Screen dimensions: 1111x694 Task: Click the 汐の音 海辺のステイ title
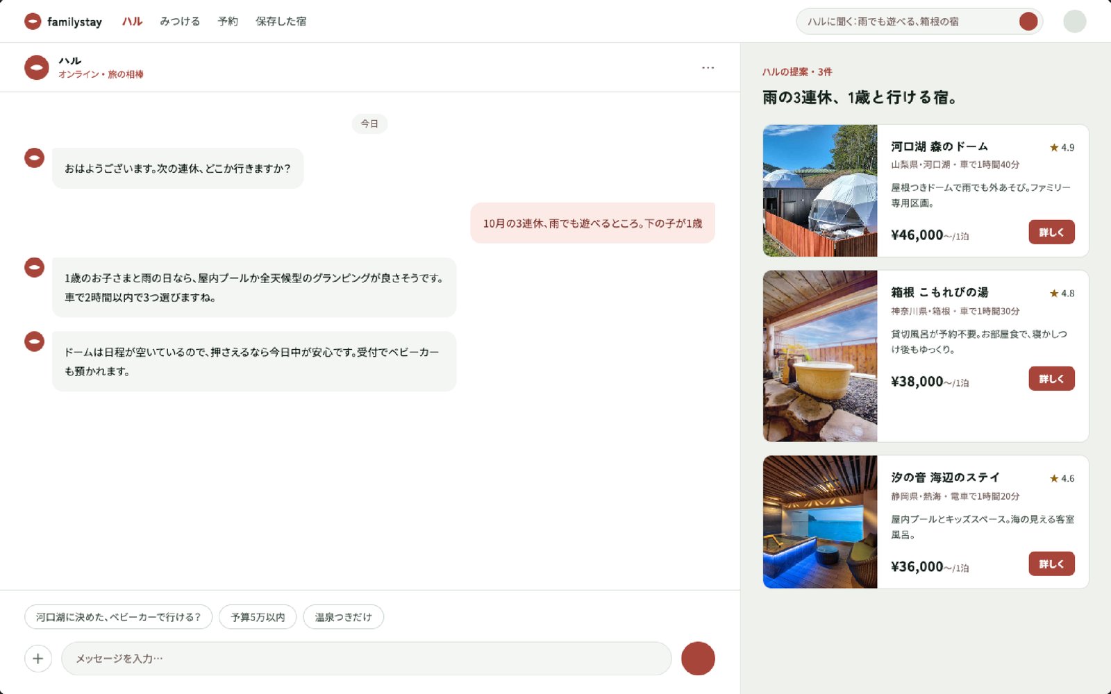click(946, 477)
